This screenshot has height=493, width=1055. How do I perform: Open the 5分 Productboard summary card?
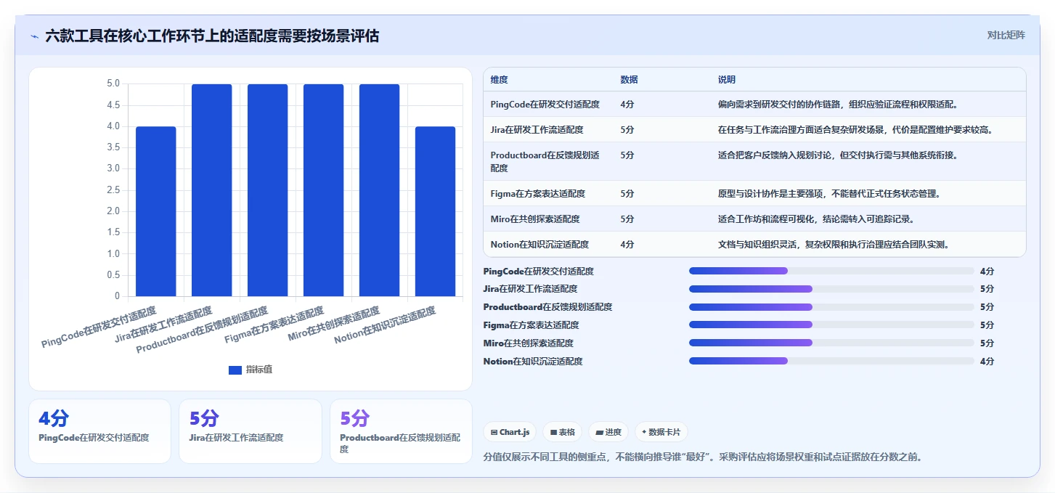(x=401, y=431)
